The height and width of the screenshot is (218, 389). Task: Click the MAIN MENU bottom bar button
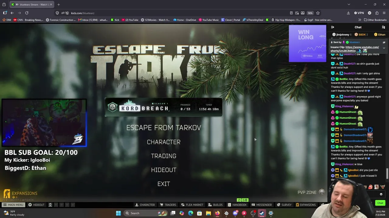pyautogui.click(x=13, y=205)
